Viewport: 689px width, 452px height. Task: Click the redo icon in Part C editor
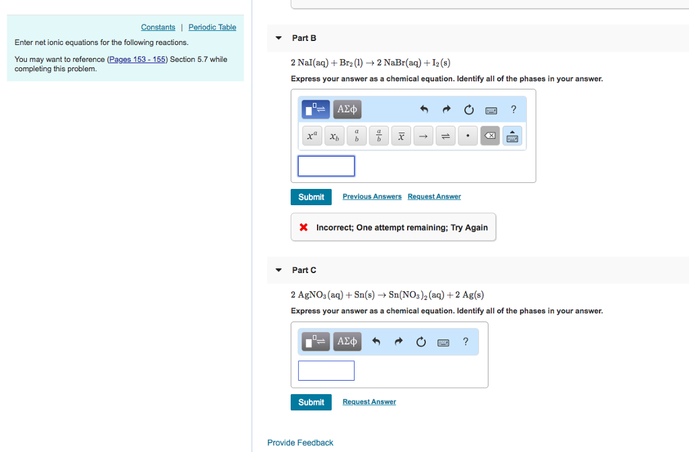(398, 341)
